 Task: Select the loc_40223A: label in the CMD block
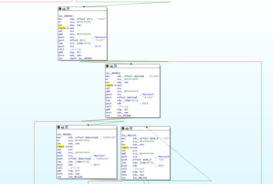129,136
